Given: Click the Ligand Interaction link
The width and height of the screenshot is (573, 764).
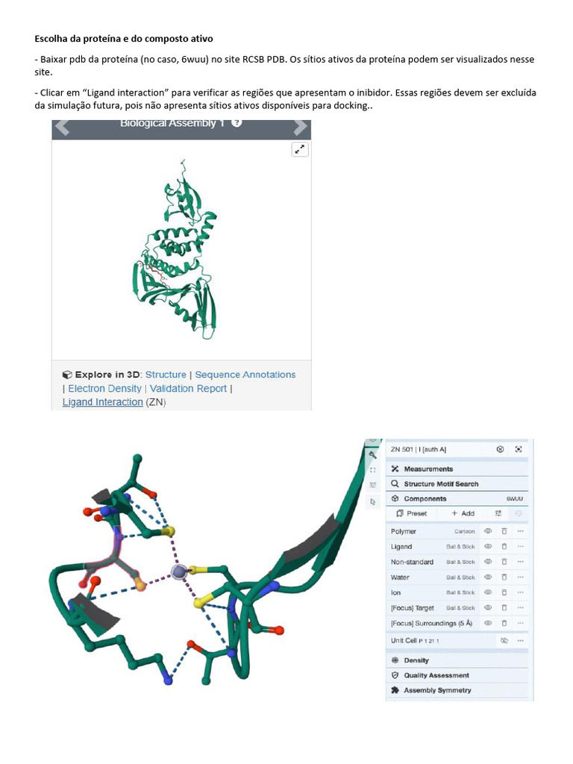Looking at the screenshot, I should pyautogui.click(x=102, y=402).
